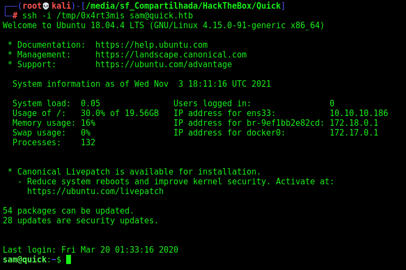Click the red hash prompt symbol
Screen dimensions: 406x270
[x=15, y=16]
